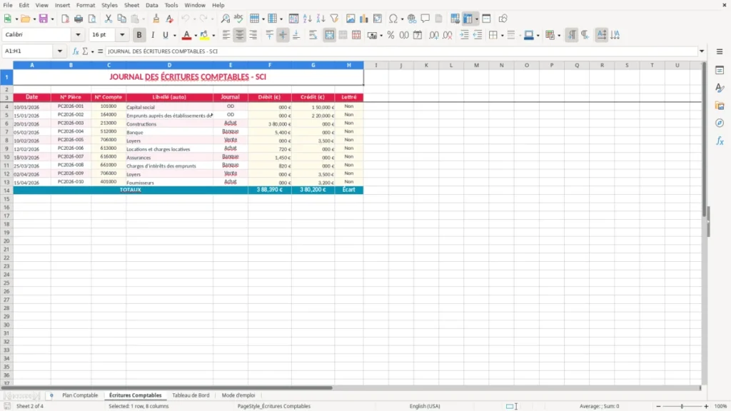Insert chart using toolbar icon

pyautogui.click(x=363, y=19)
